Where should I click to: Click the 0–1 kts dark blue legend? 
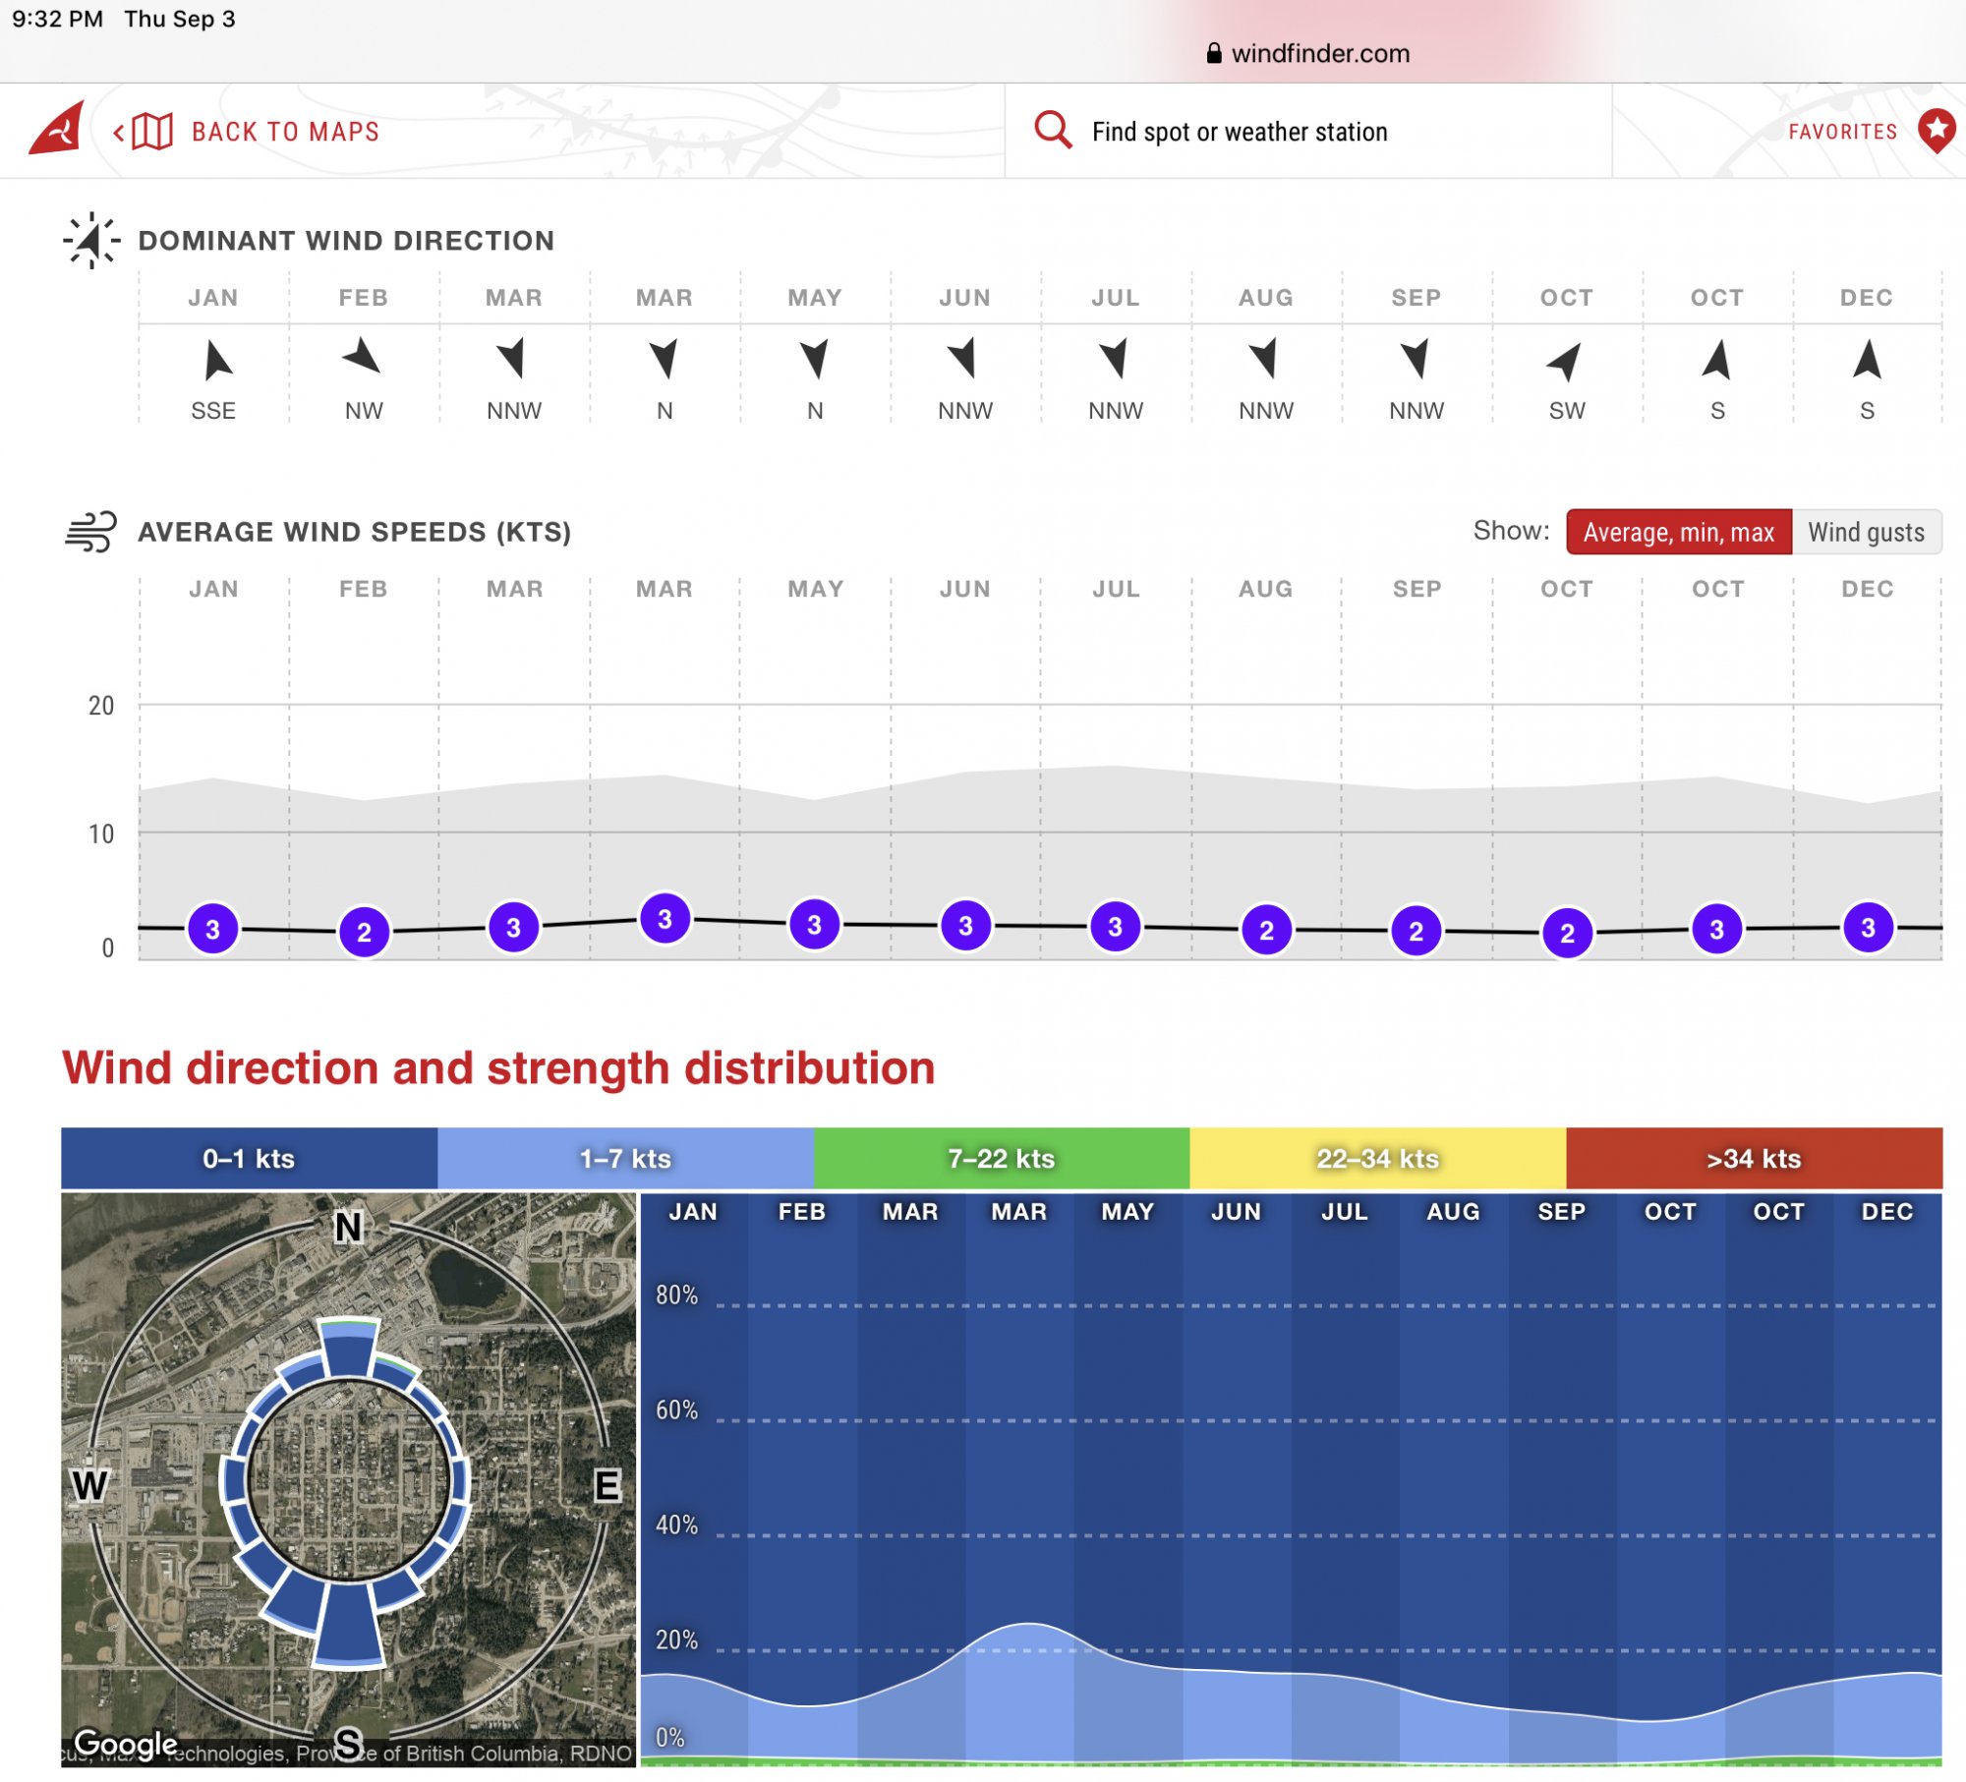coord(249,1158)
